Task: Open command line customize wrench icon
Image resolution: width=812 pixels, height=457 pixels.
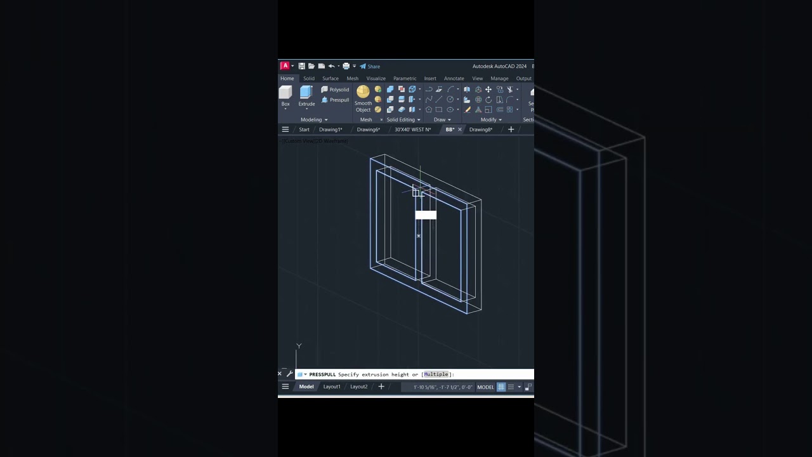Action: click(289, 374)
